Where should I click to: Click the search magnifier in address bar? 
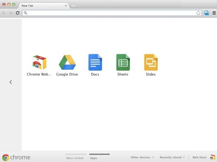click(25, 13)
